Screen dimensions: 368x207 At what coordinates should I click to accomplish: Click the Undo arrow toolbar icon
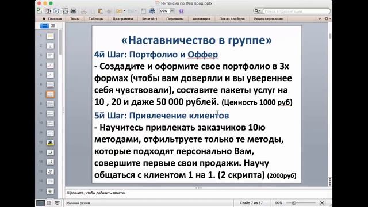119,11
